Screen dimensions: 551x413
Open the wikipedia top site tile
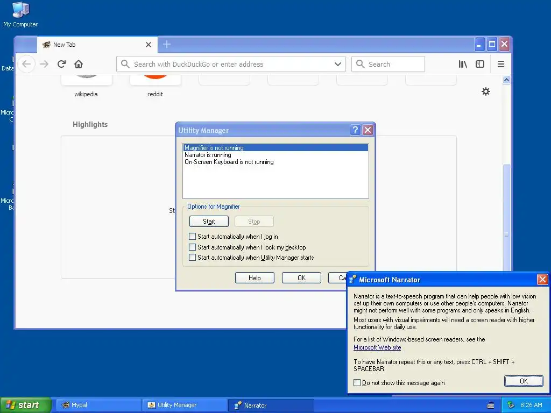click(86, 87)
